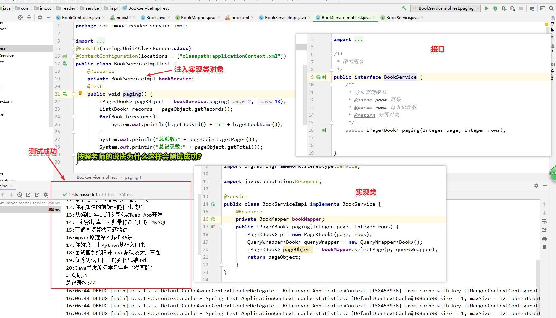The height and width of the screenshot is (318, 556).
Task: Open the Database tool window on right sidebar
Action: tap(553, 27)
